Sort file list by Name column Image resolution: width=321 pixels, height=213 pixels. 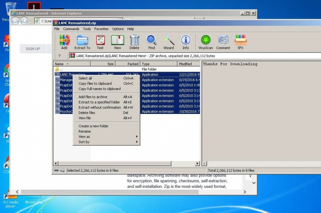[x=72, y=64]
